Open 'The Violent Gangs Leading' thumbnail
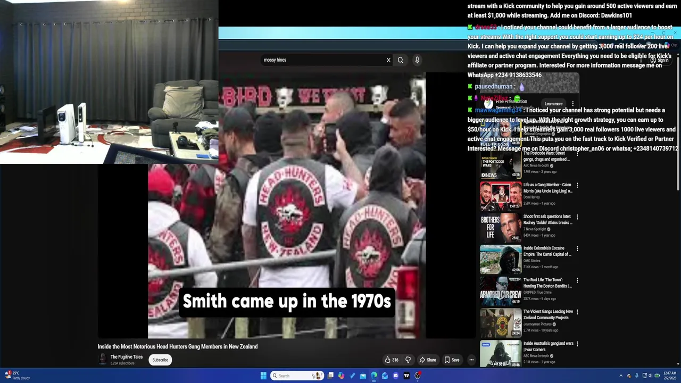 (501, 324)
